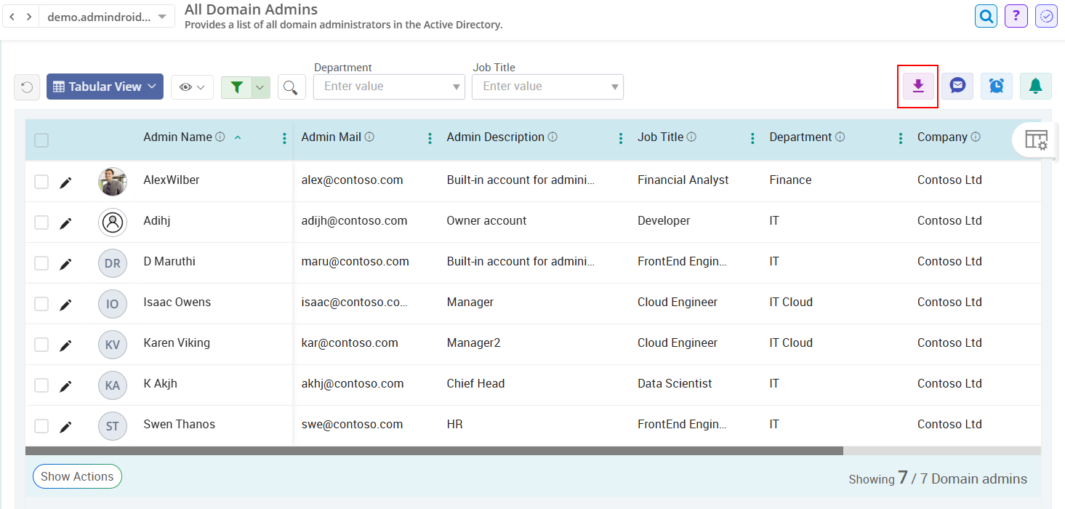This screenshot has width=1065, height=509.
Task: Click the Show Actions button
Action: pos(77,476)
